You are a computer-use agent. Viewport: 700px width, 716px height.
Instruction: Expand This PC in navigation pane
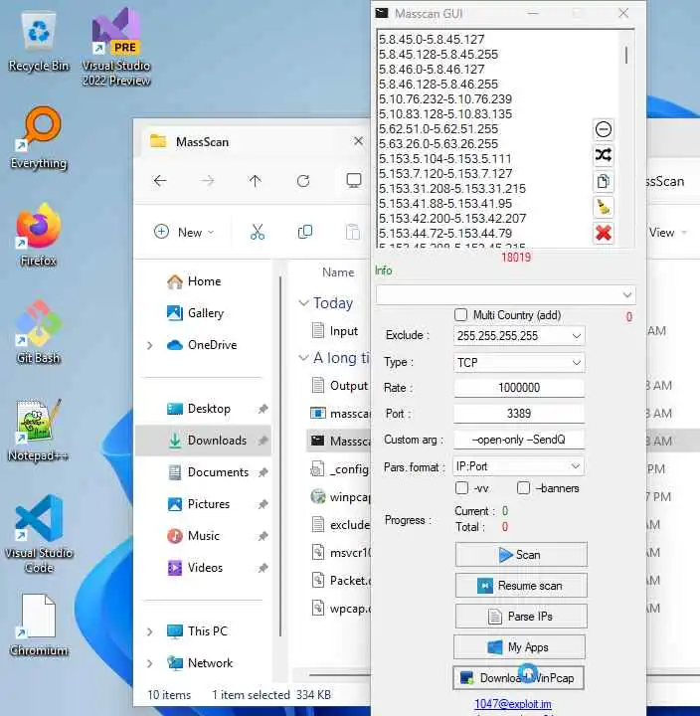click(150, 631)
